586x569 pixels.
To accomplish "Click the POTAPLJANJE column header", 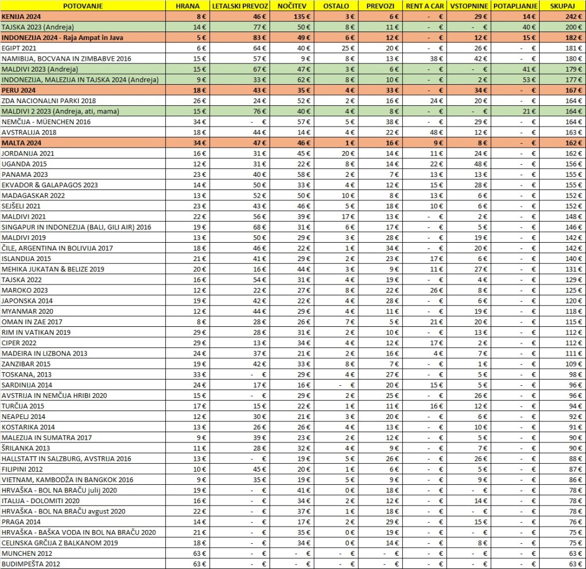I will coord(515,6).
